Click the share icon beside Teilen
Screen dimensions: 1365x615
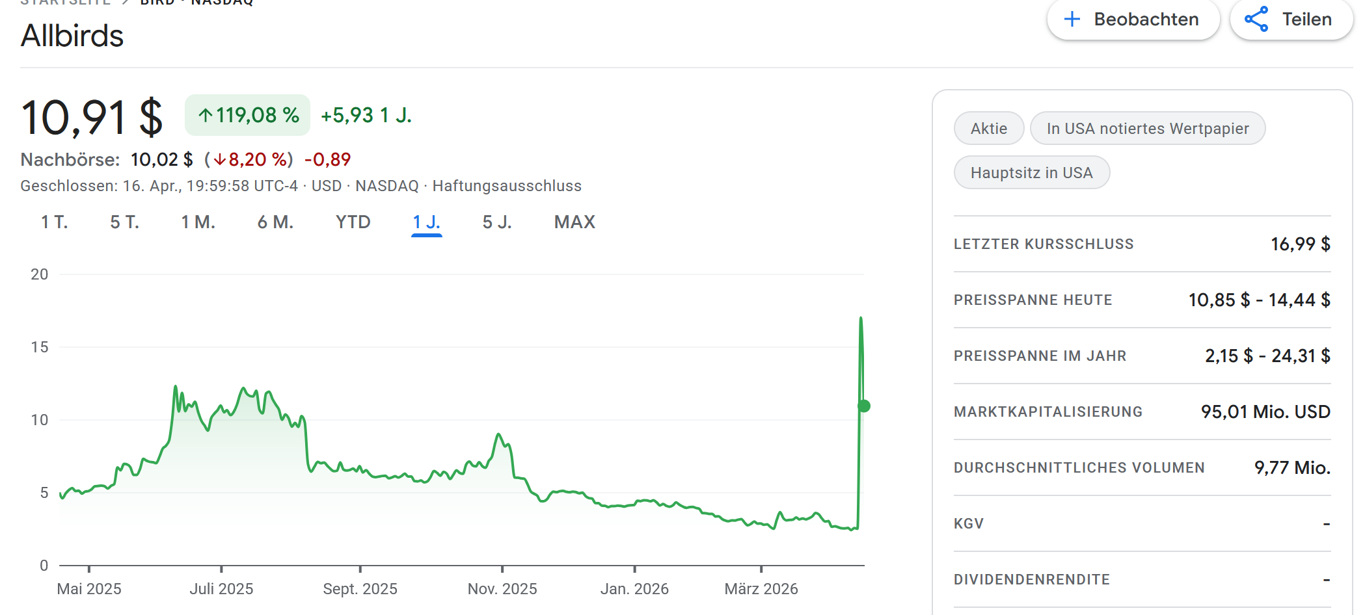(1256, 20)
